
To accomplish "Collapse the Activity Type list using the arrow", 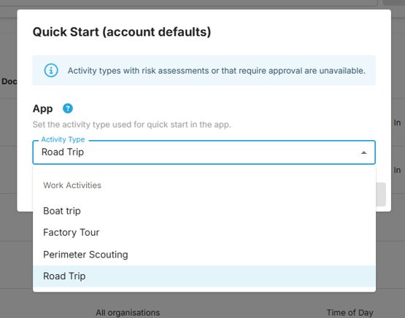I will 363,152.
